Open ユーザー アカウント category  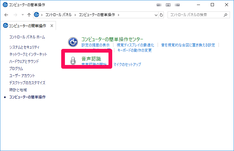pyautogui.click(x=22, y=75)
